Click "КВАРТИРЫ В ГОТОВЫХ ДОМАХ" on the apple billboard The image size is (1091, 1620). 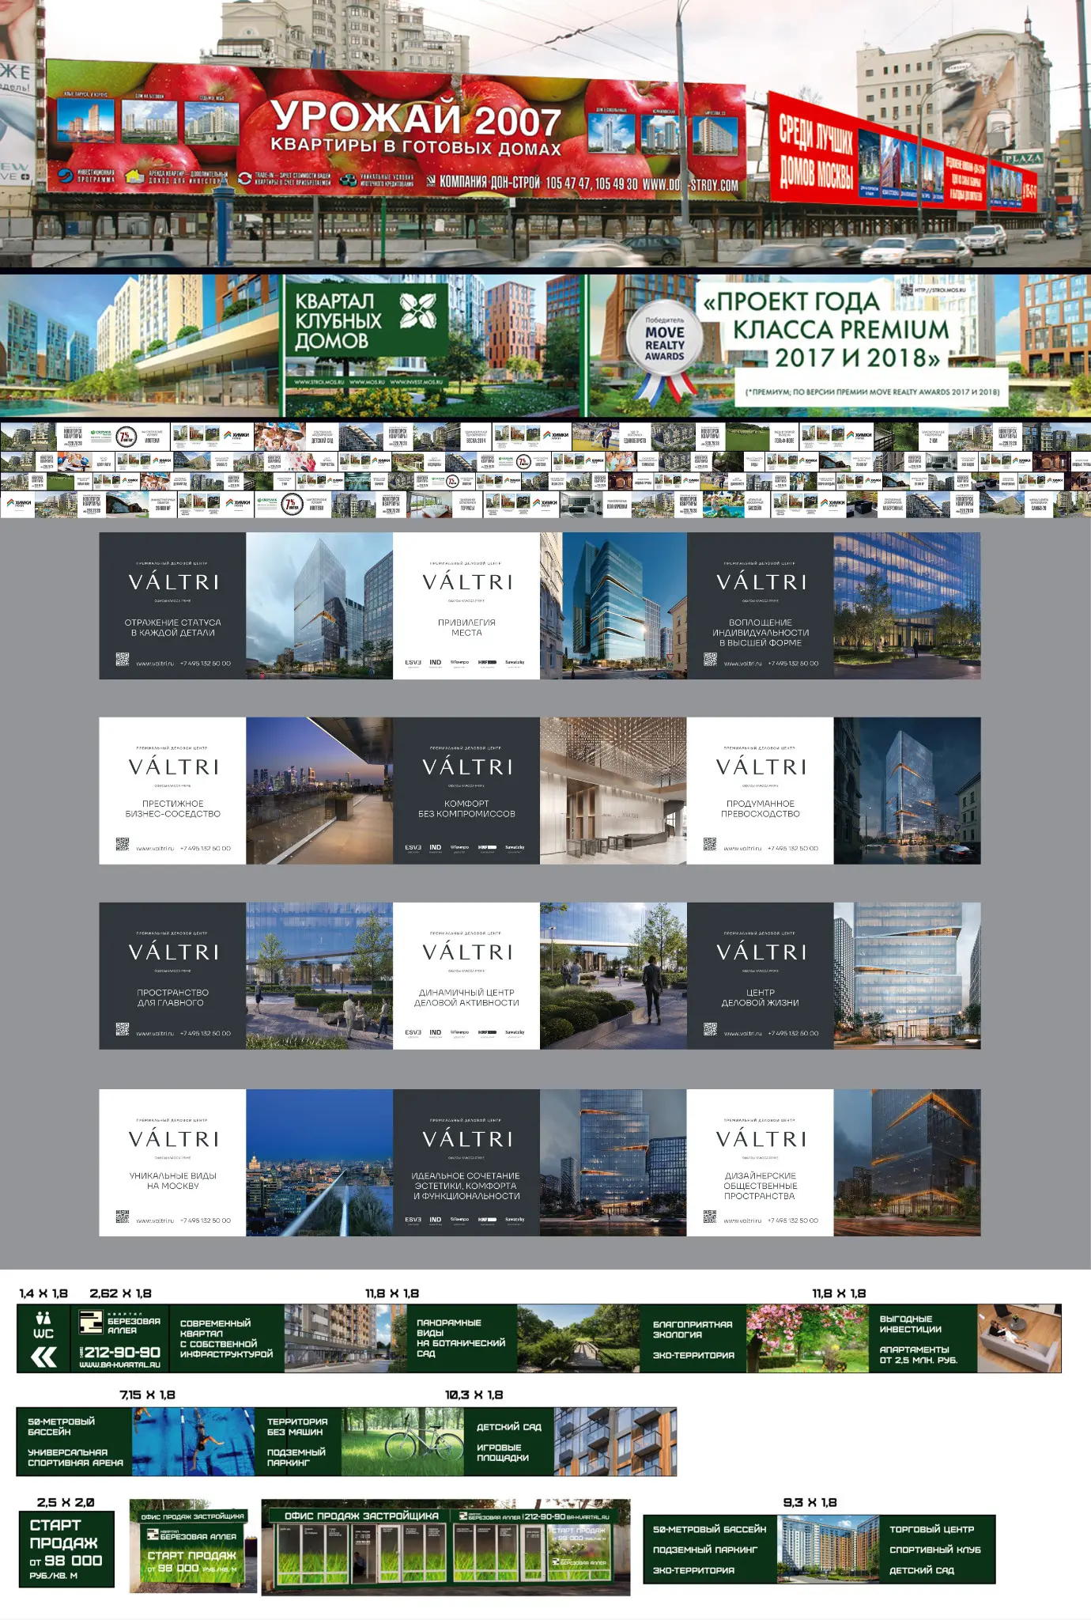pos(416,147)
